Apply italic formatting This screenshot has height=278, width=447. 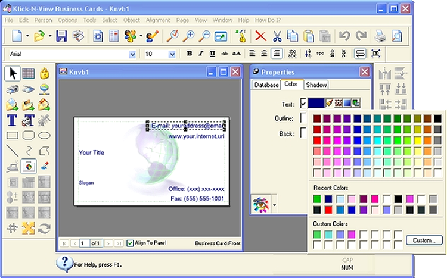[201, 54]
